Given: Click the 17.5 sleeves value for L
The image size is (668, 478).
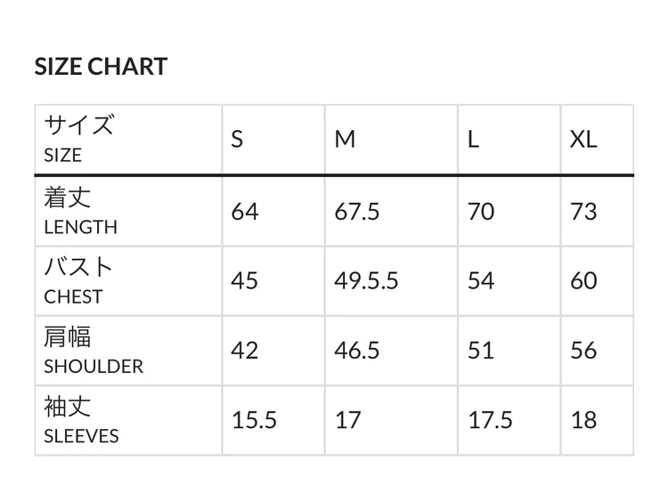Looking at the screenshot, I should click(490, 420).
